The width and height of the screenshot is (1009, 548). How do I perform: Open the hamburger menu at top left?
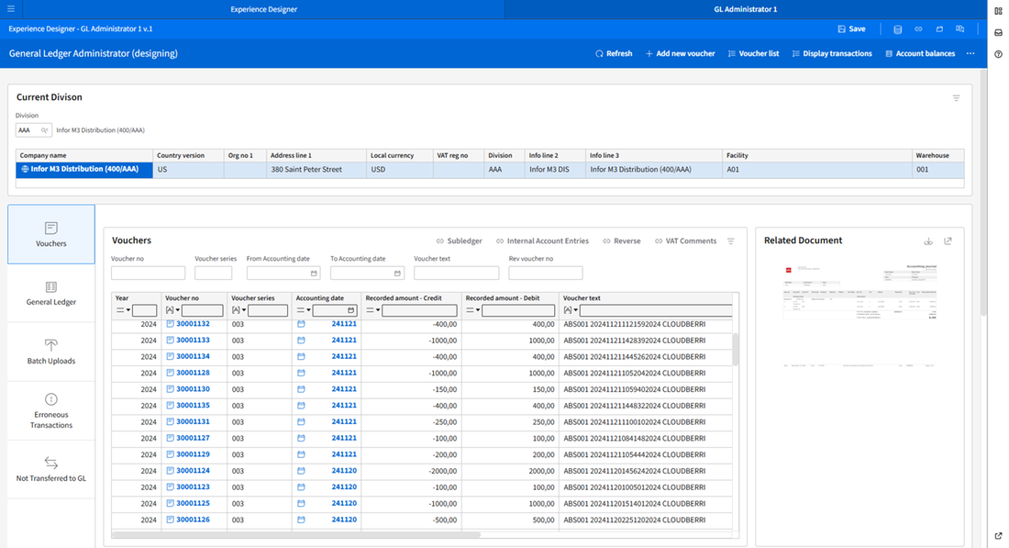11,9
